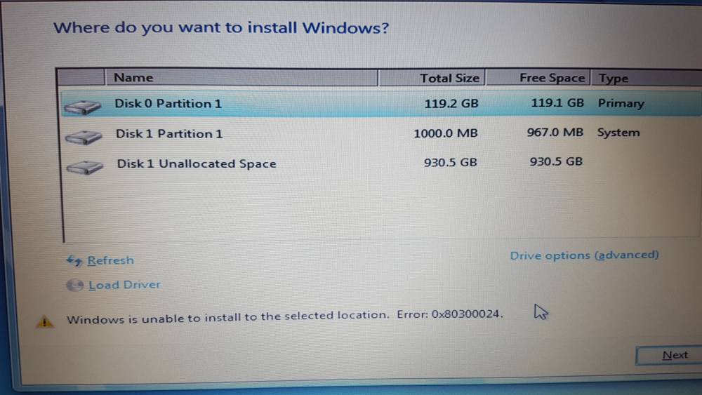Select the Disk 1 Partition 1 row name
The image size is (702, 395).
pyautogui.click(x=169, y=134)
